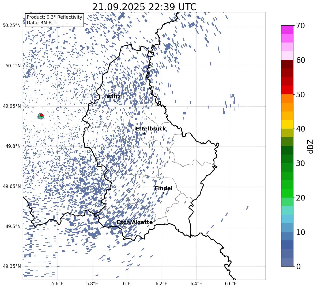The height and width of the screenshot is (289, 317).
Task: Click the 6.4°E longitude label
Action: click(x=196, y=284)
